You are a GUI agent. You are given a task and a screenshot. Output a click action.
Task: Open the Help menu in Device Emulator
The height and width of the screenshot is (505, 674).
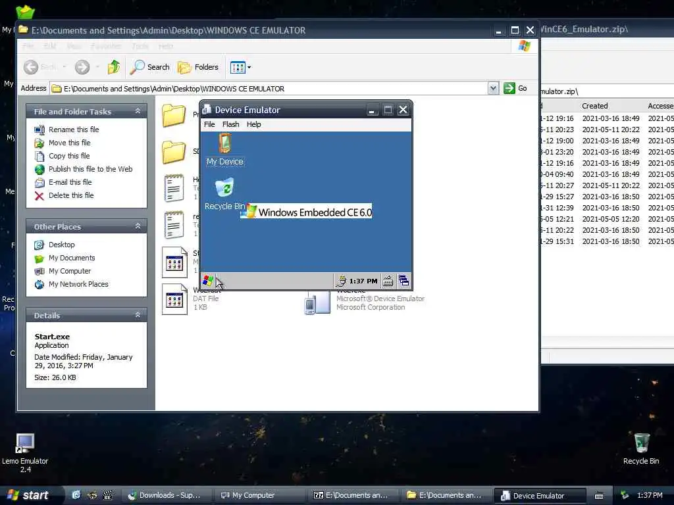click(253, 124)
